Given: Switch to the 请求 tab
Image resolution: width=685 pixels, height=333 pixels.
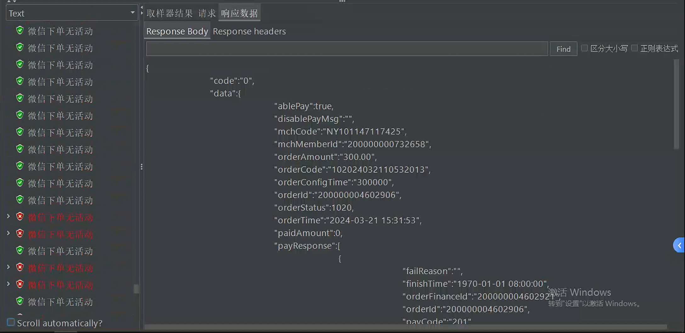Looking at the screenshot, I should point(207,13).
